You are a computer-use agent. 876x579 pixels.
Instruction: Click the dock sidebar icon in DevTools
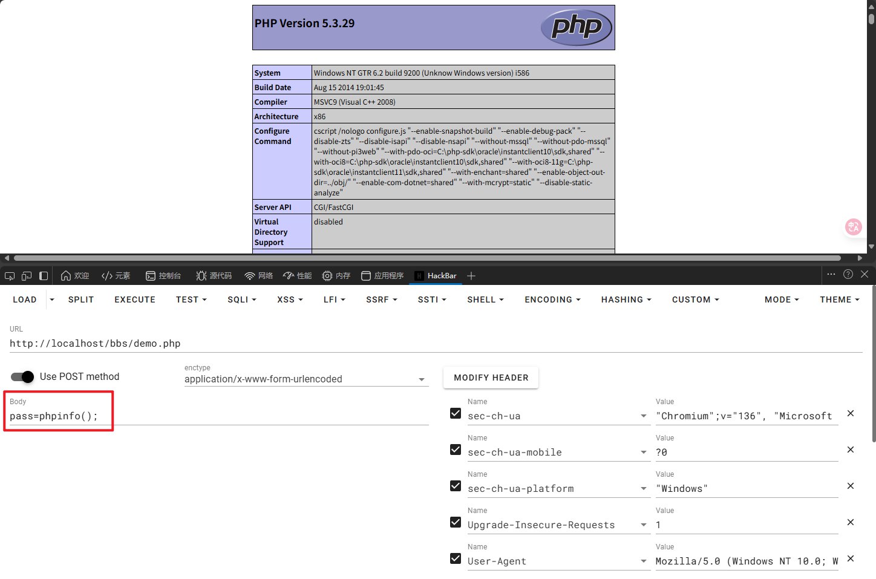pyautogui.click(x=44, y=276)
